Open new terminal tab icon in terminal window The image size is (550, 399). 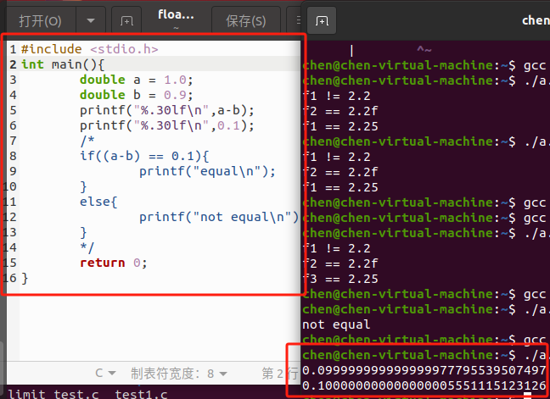(322, 20)
